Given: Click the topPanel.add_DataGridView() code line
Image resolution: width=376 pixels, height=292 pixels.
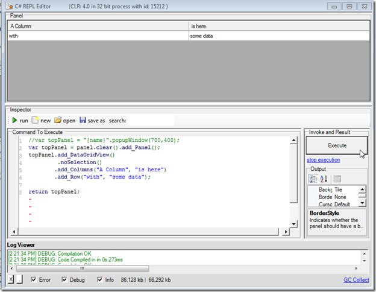Looking at the screenshot, I should (x=72, y=155).
